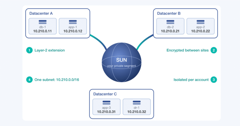The image size is (240, 126).
Task: Click the db-2 hostname label
Action: point(170,27)
